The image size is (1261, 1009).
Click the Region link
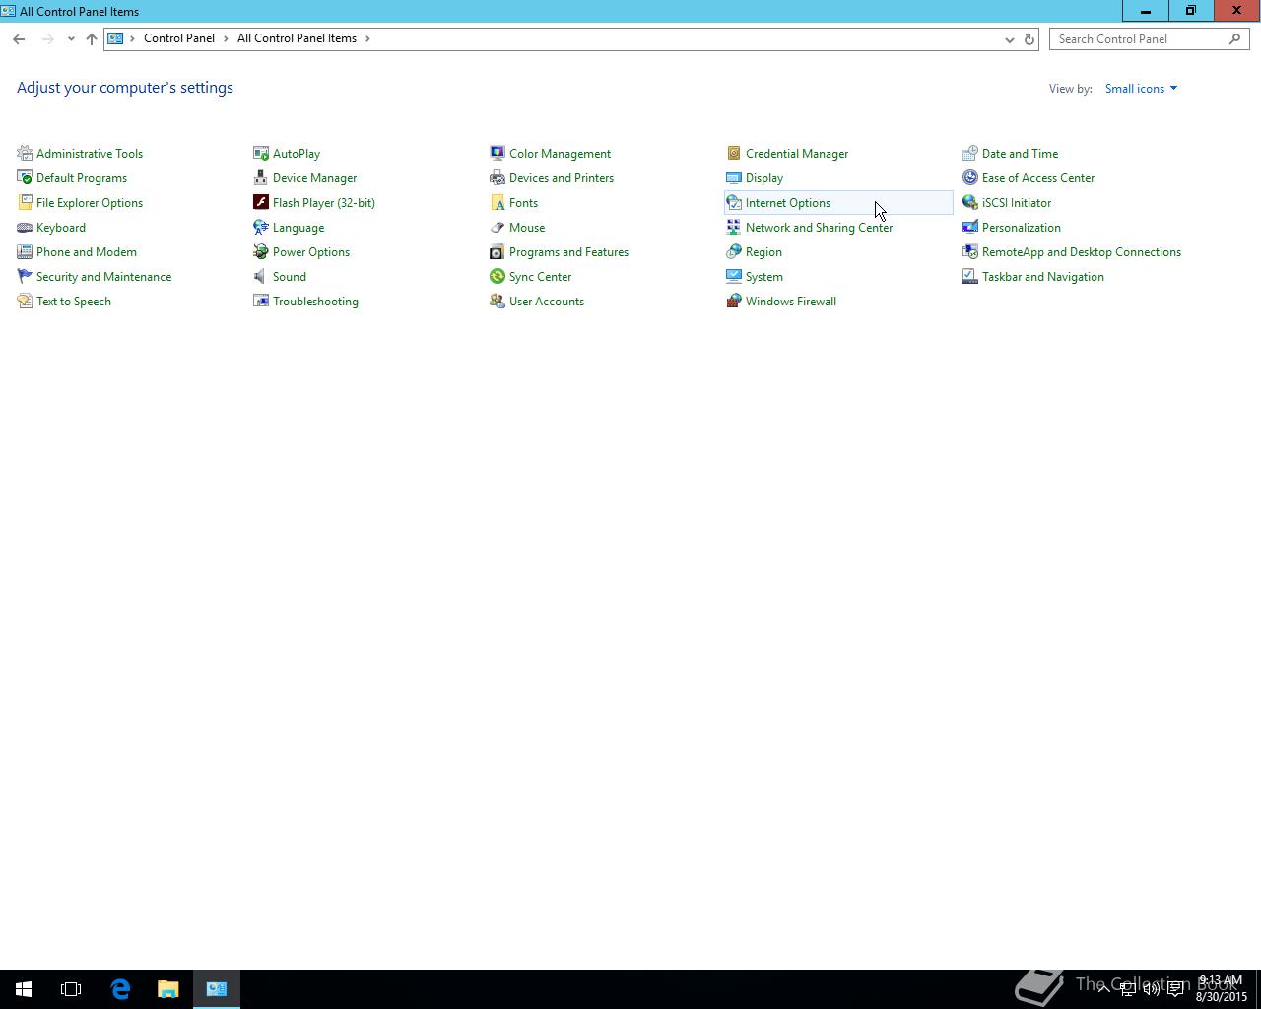(763, 252)
